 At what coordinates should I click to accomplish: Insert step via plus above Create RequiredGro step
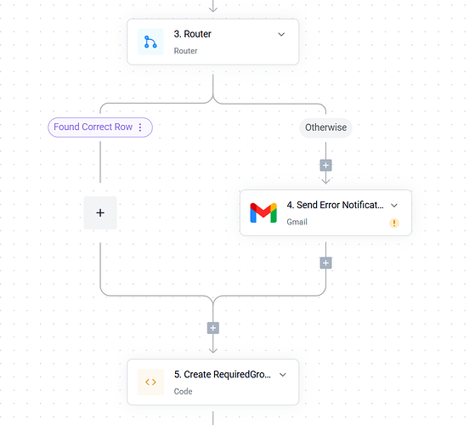coord(213,328)
